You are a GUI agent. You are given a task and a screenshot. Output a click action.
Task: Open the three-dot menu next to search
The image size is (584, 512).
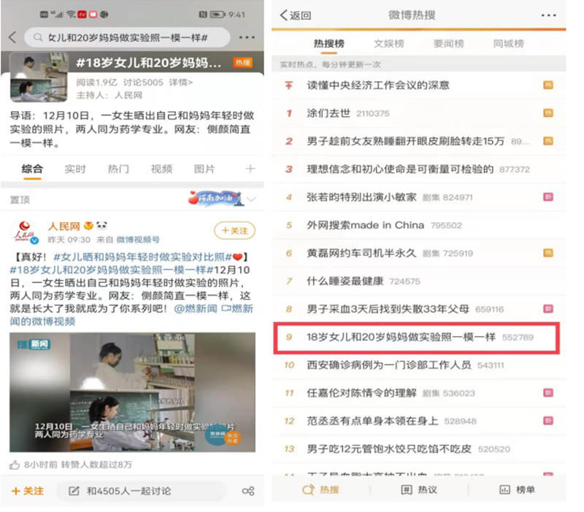click(247, 37)
